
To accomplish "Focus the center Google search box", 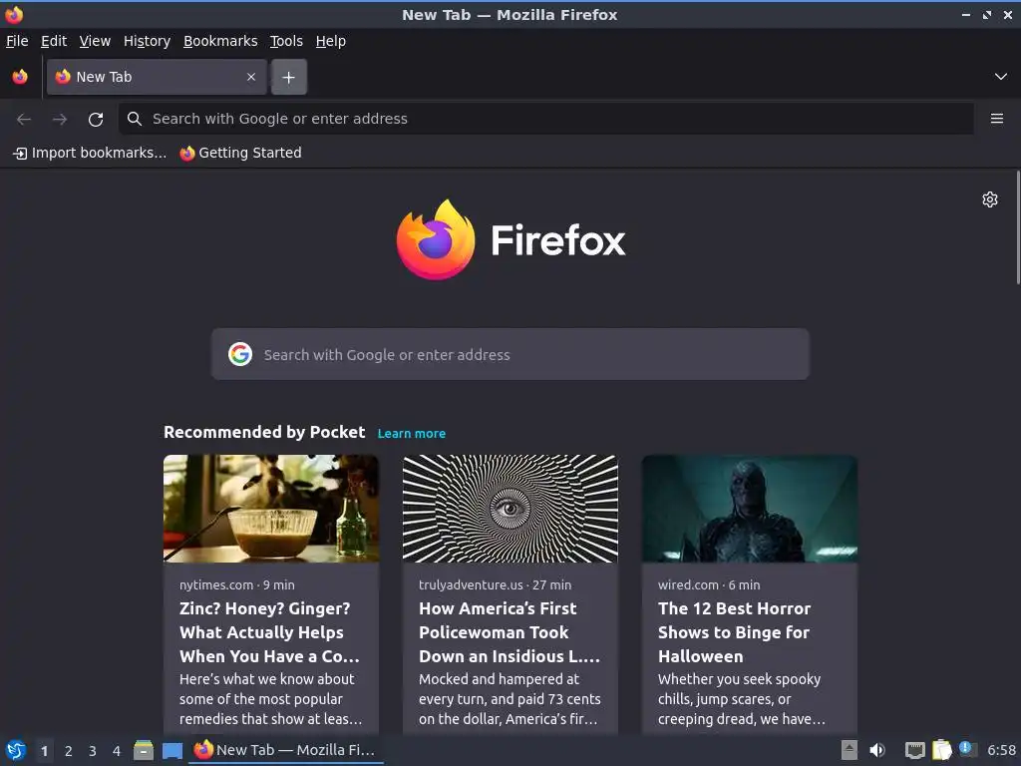I will (510, 354).
